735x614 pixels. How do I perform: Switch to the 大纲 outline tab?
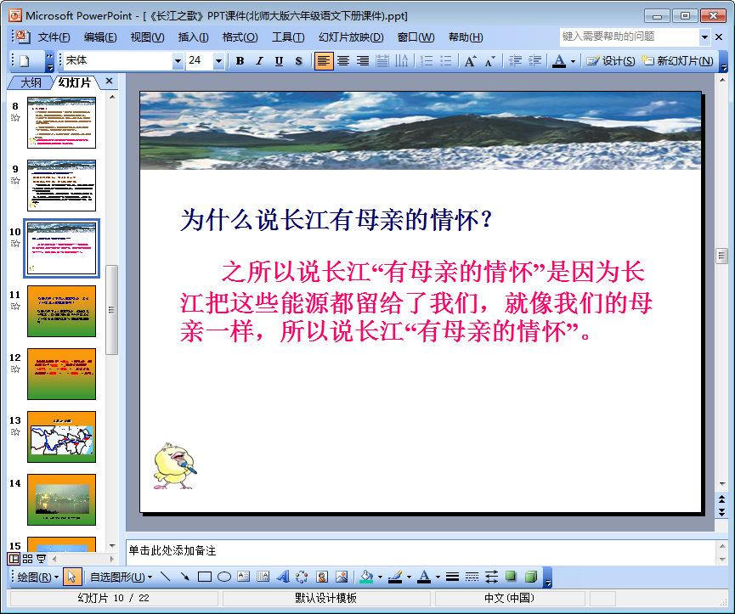point(31,83)
